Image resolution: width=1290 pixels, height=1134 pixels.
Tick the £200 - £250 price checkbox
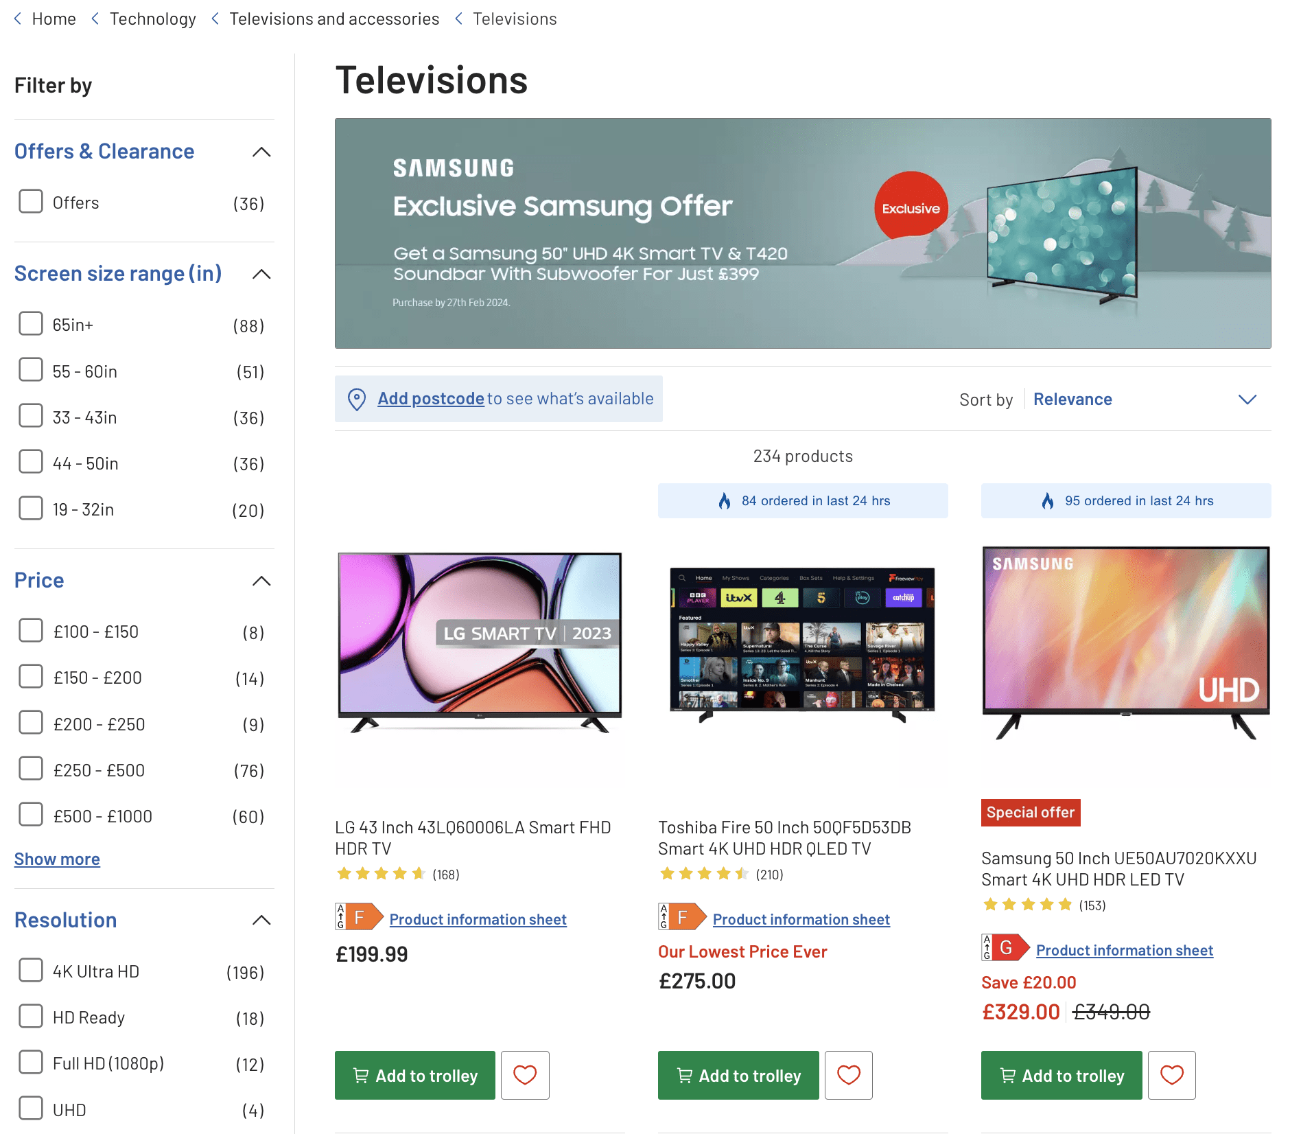[31, 723]
